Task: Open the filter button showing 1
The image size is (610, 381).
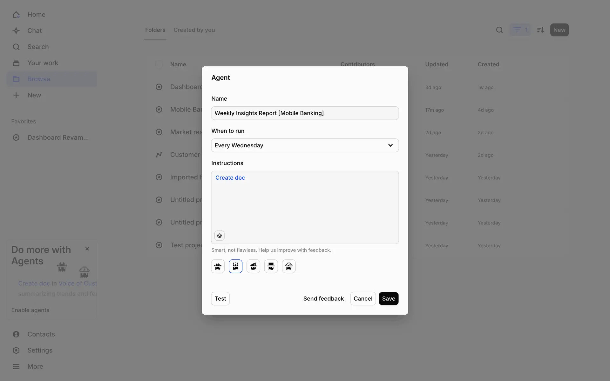Action: click(520, 30)
